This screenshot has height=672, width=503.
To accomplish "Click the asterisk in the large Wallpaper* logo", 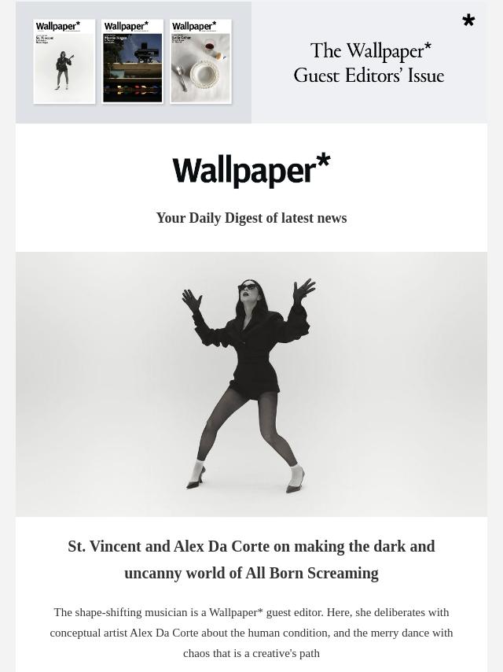I will 323,160.
